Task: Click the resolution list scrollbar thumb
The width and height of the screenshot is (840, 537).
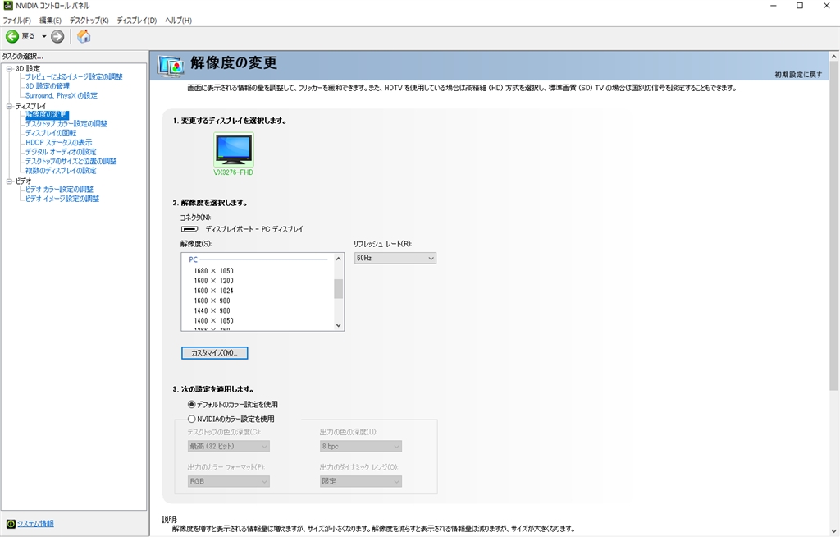Action: coord(338,289)
